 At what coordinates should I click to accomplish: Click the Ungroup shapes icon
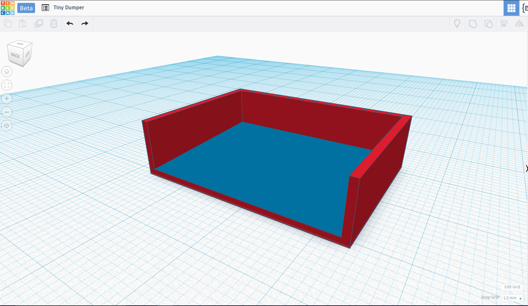488,24
